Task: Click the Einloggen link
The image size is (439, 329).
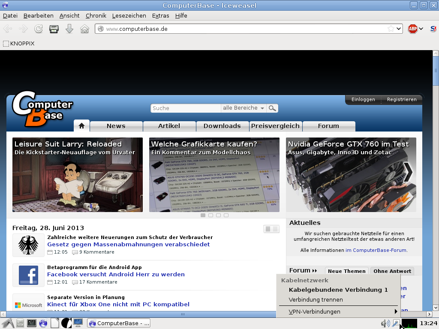Action: click(363, 99)
